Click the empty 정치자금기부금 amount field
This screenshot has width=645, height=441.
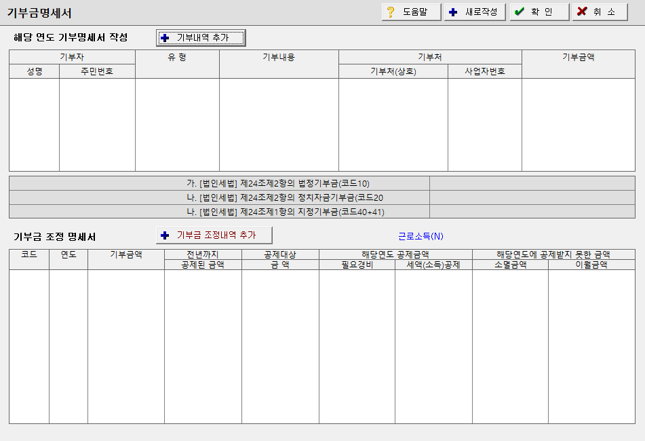(x=532, y=198)
